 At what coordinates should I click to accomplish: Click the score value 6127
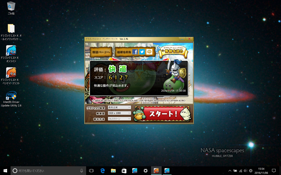pos(118,77)
